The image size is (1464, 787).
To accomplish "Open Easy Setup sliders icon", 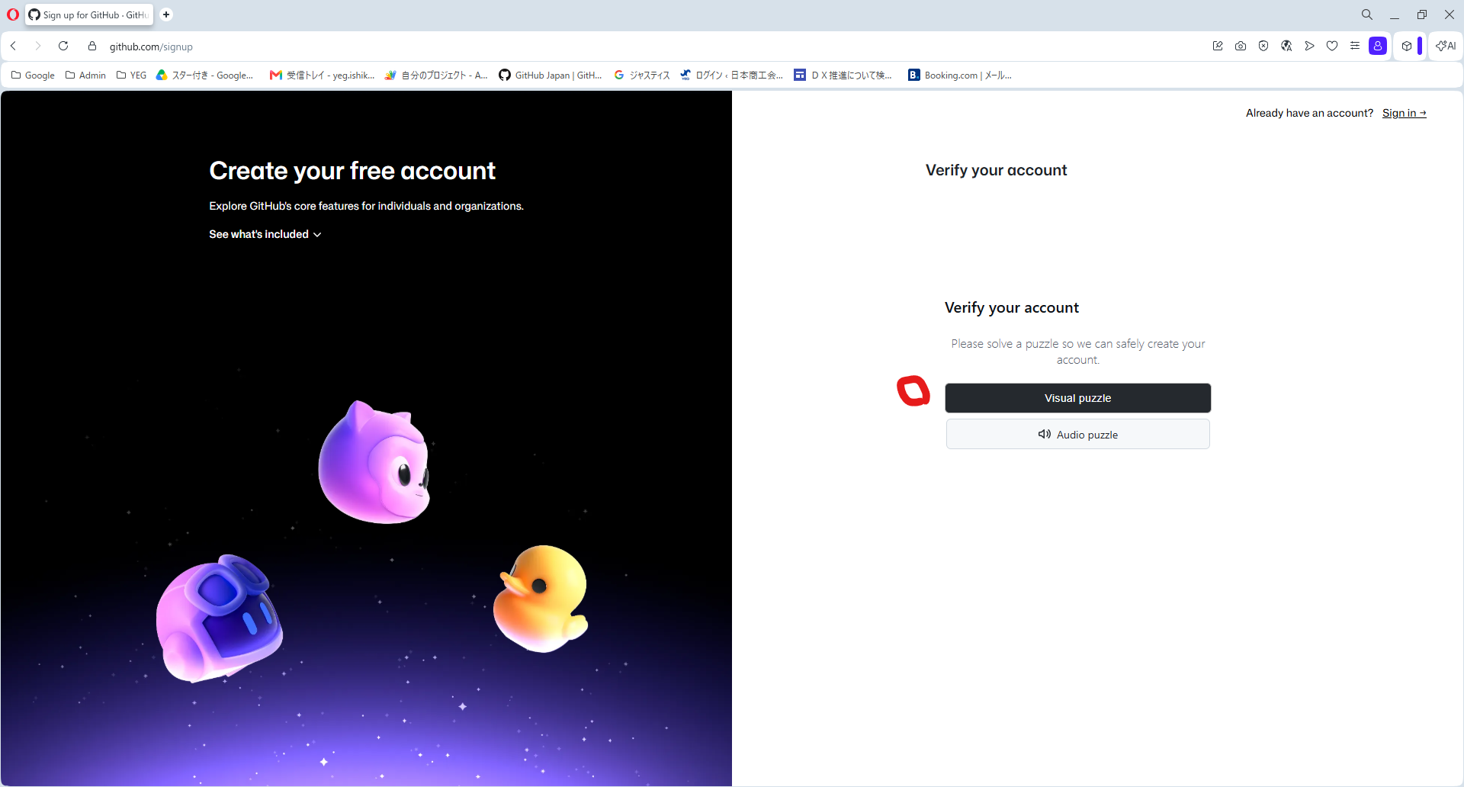I will coord(1355,47).
